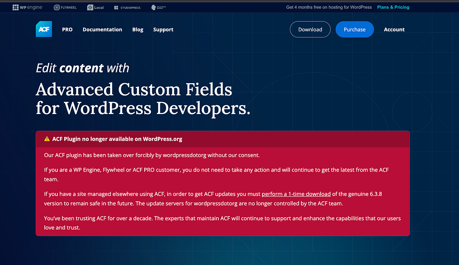Open the Documentation section
459x265 pixels.
click(102, 29)
